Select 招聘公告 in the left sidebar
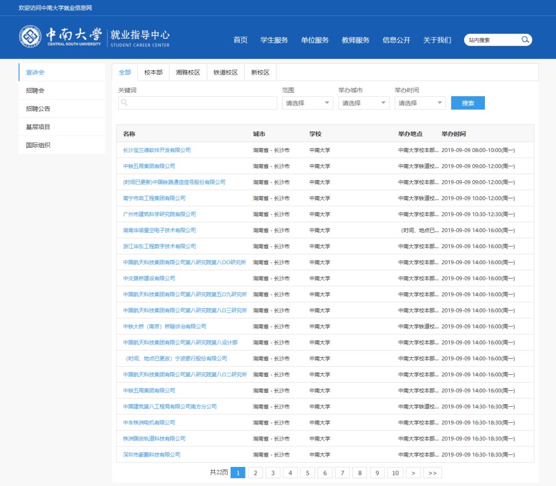Image resolution: width=556 pixels, height=486 pixels. click(x=62, y=109)
